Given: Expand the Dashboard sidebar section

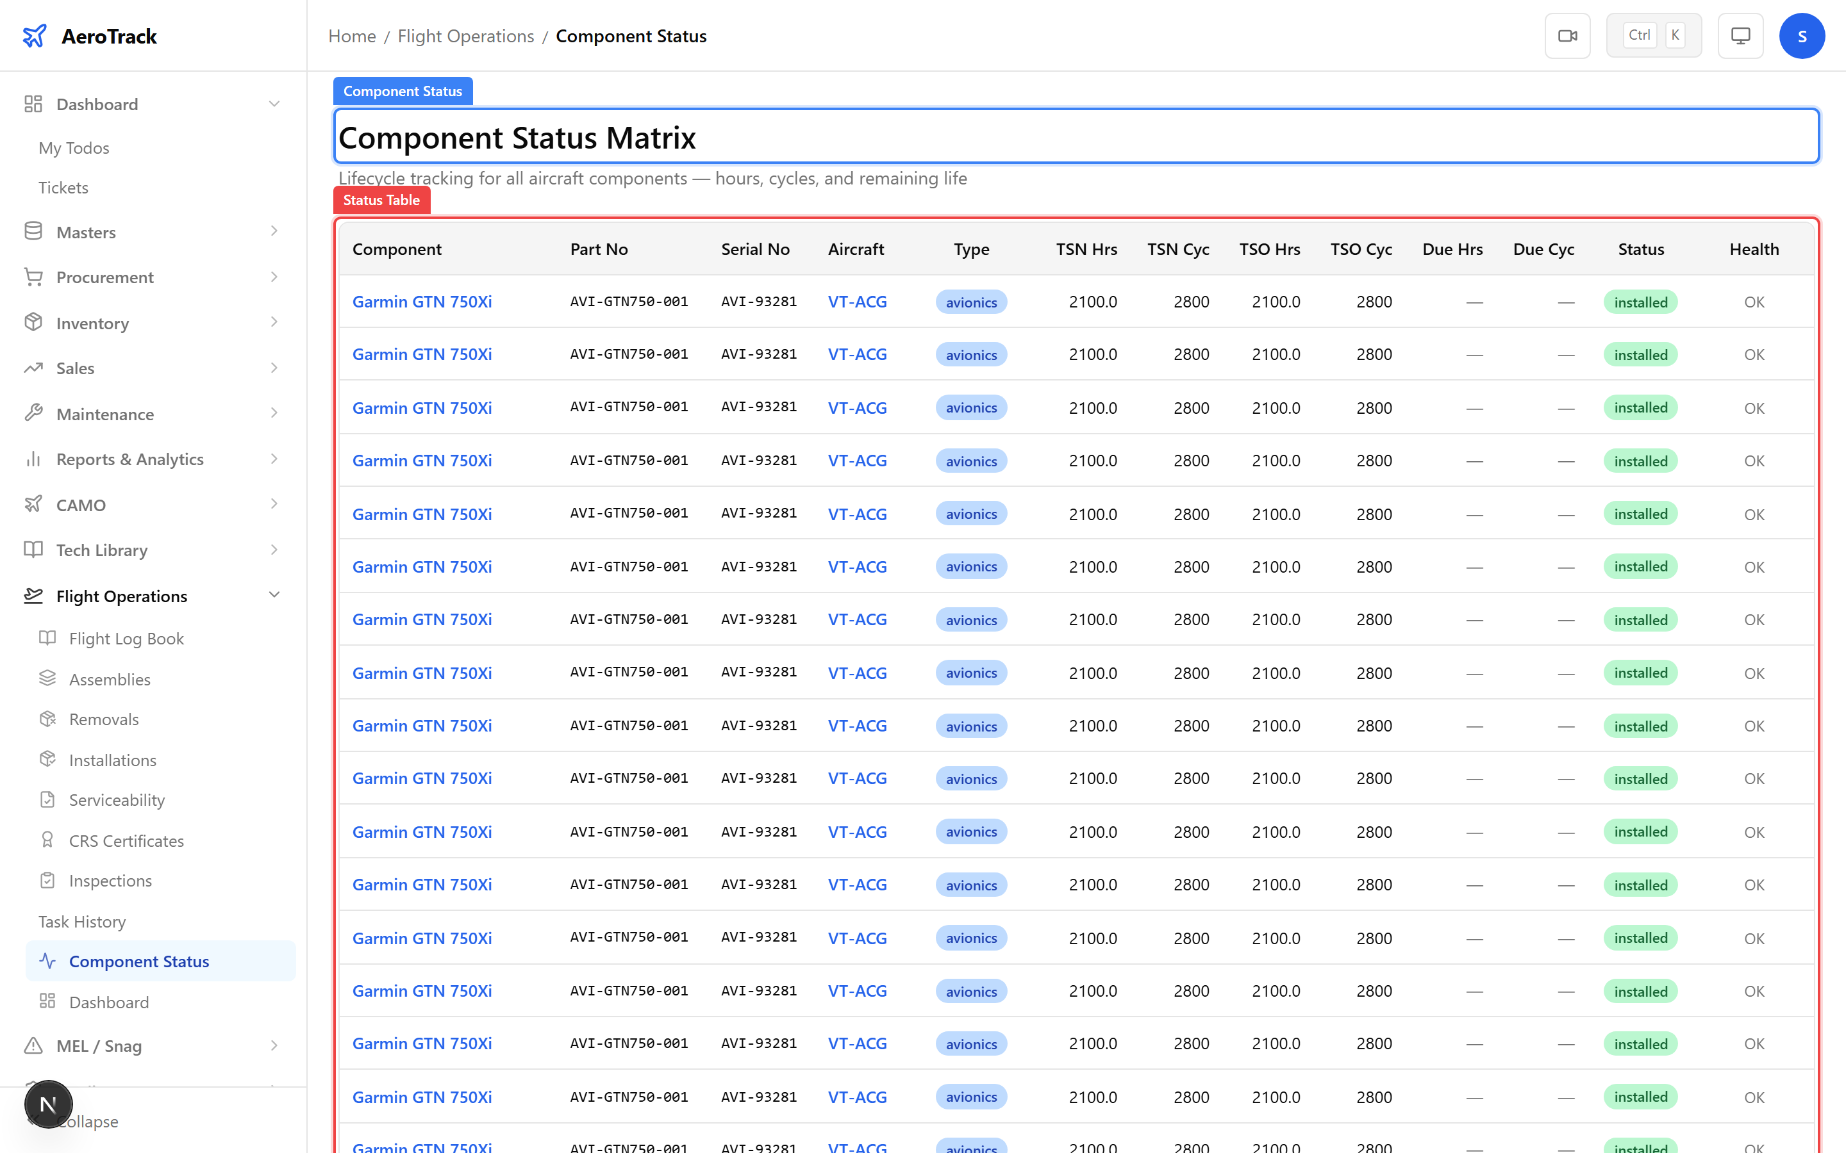Looking at the screenshot, I should [x=274, y=104].
